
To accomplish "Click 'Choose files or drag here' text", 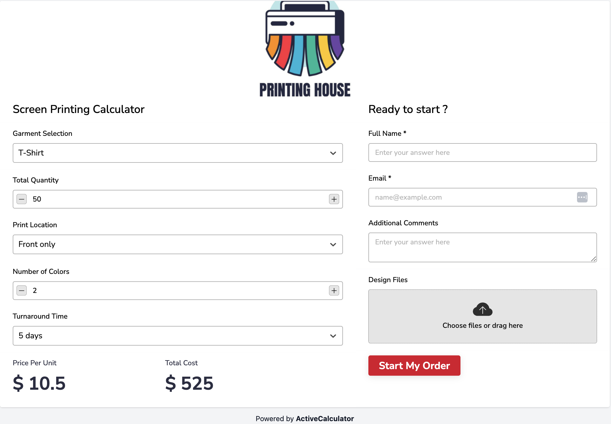I will 482,326.
